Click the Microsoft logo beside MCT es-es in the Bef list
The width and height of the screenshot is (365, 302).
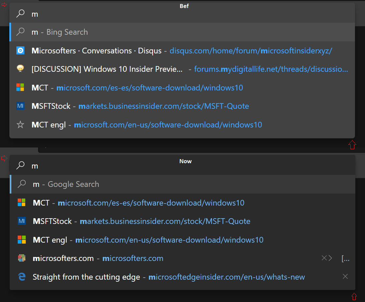coord(20,87)
